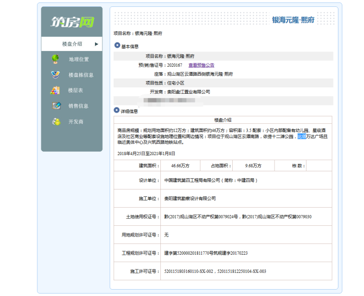Open the 开发商 menu item

point(76,122)
